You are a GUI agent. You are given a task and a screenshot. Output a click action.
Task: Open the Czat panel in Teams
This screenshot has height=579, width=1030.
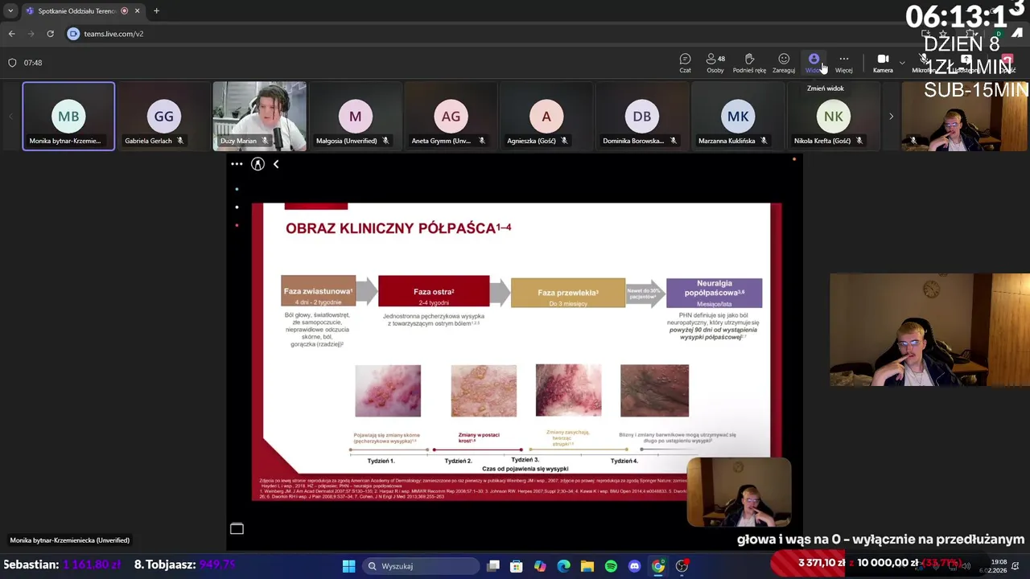coord(685,63)
